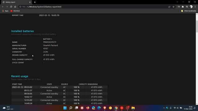198x111 pixels.
Task: Select the serial number 41167
Action: pos(45,48)
